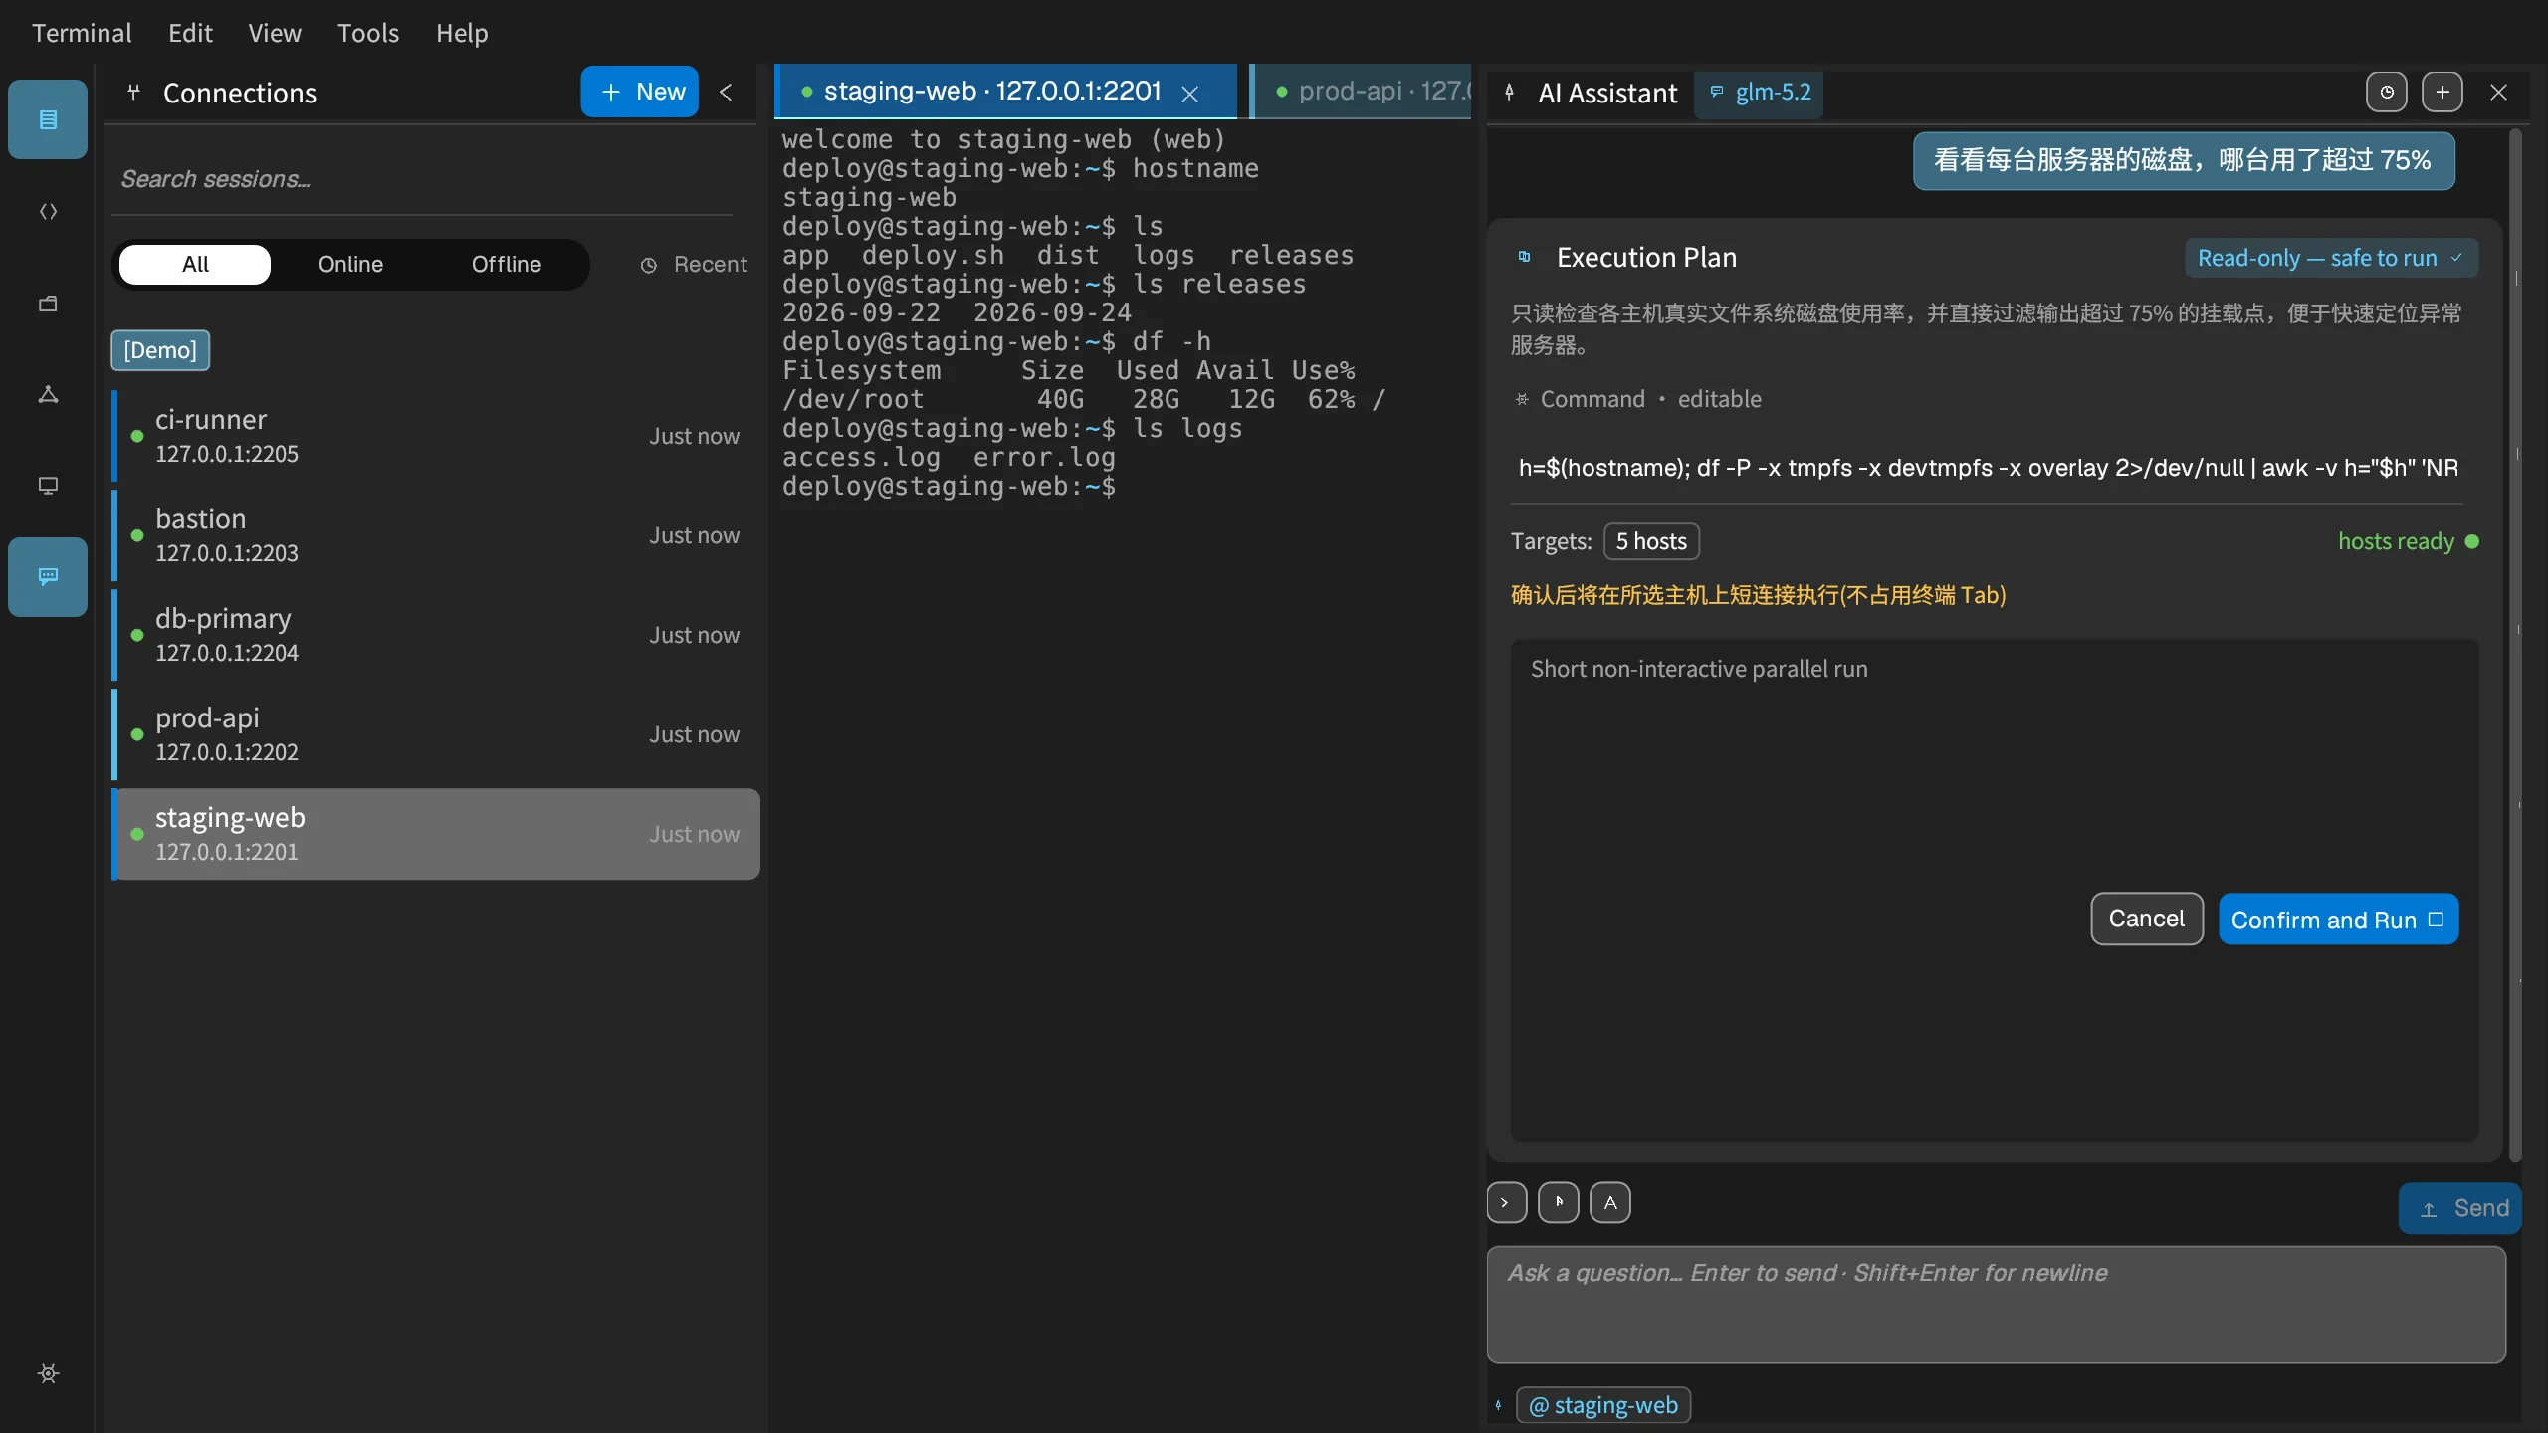Viewport: 2548px width, 1433px height.
Task: Select the Online filter
Action: (350, 264)
